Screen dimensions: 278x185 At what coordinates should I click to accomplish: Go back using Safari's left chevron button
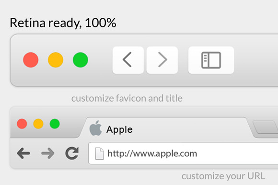(128, 60)
